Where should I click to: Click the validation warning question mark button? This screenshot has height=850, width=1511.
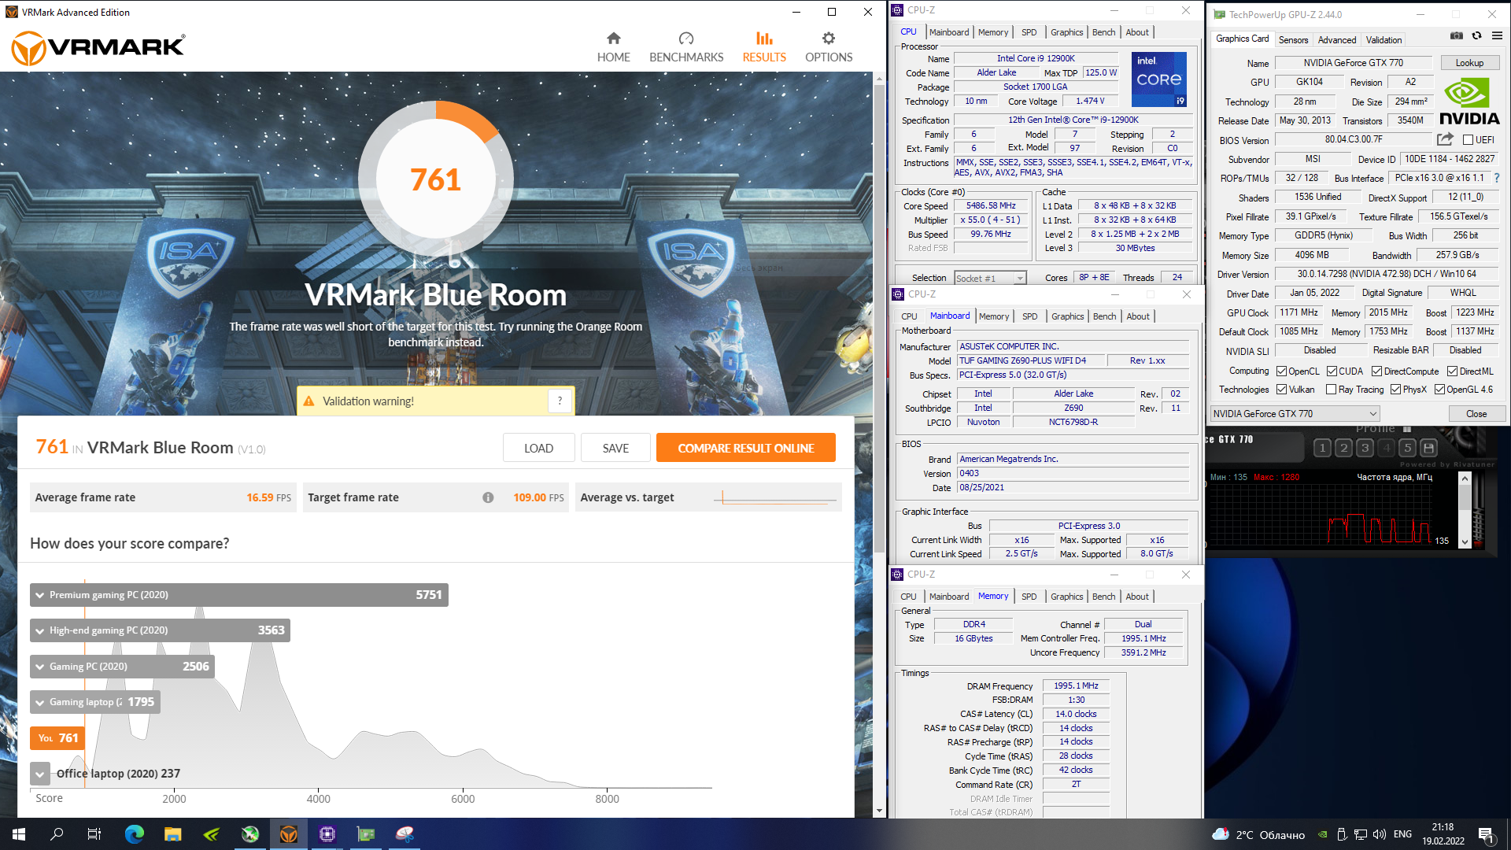click(560, 401)
